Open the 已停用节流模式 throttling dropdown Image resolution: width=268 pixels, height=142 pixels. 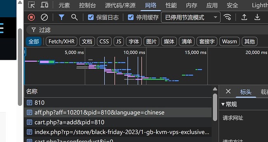tap(191, 17)
